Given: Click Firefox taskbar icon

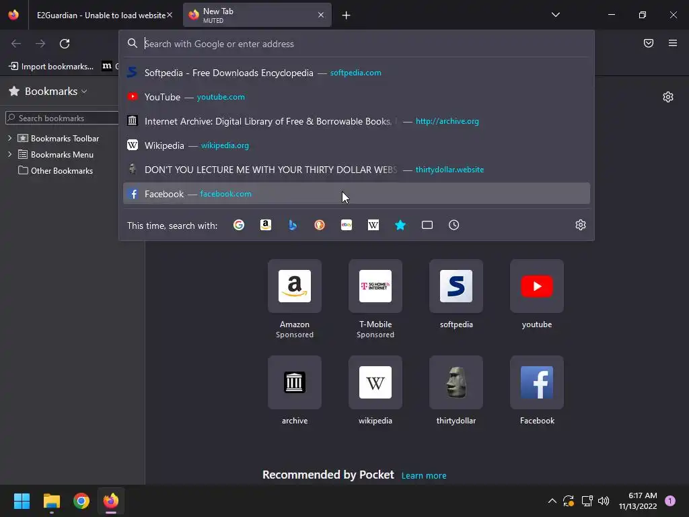Looking at the screenshot, I should pyautogui.click(x=111, y=501).
